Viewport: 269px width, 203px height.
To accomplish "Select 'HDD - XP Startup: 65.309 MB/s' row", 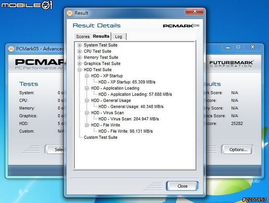I will (x=127, y=82).
